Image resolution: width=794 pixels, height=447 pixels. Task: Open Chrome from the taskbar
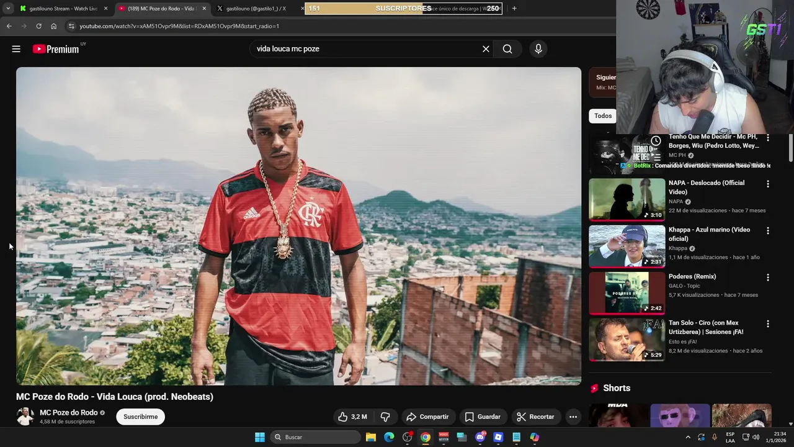pos(426,437)
